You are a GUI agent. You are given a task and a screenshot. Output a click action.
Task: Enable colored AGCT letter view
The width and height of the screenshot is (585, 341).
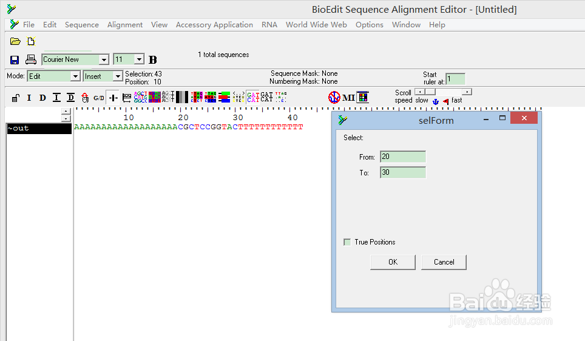pyautogui.click(x=141, y=97)
